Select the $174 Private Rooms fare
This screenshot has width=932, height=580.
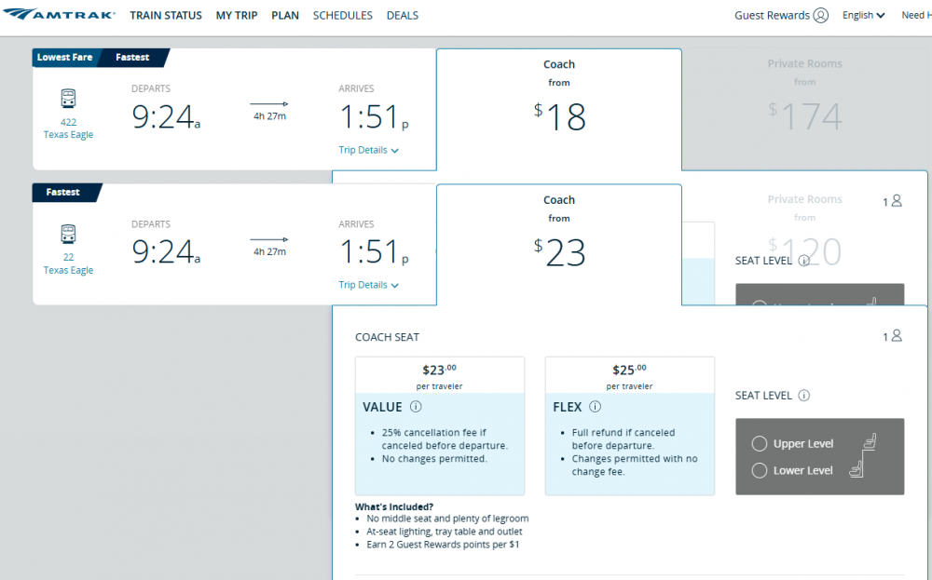(804, 109)
